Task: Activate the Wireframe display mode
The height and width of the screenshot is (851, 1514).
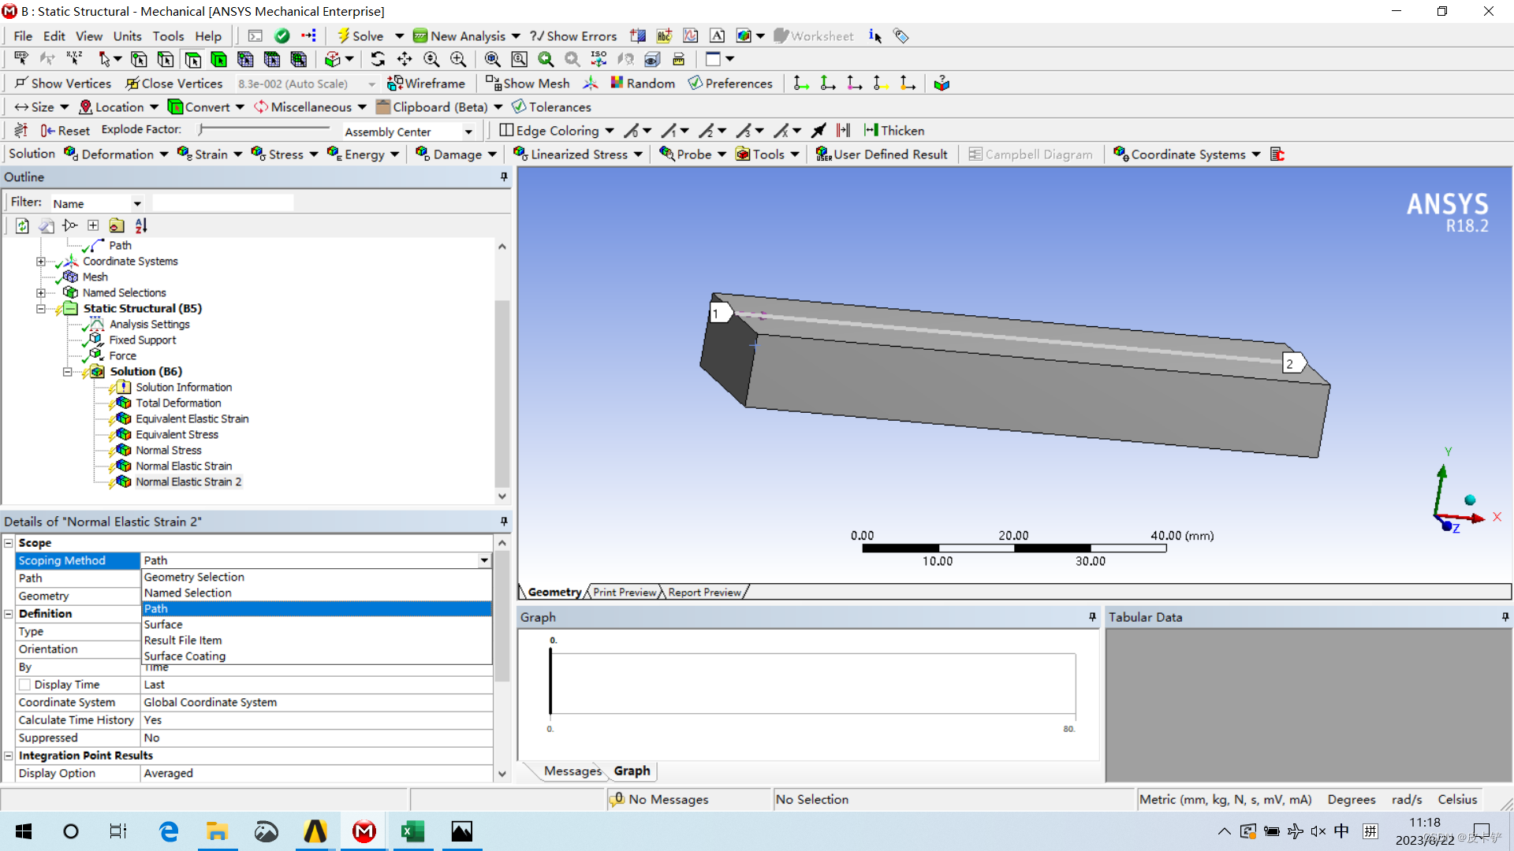Action: [x=427, y=83]
